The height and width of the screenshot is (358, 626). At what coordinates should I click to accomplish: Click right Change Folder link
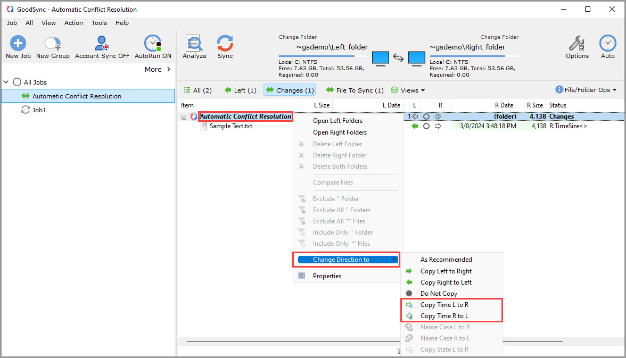point(499,37)
